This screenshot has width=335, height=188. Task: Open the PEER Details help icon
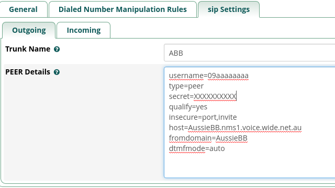click(x=57, y=72)
